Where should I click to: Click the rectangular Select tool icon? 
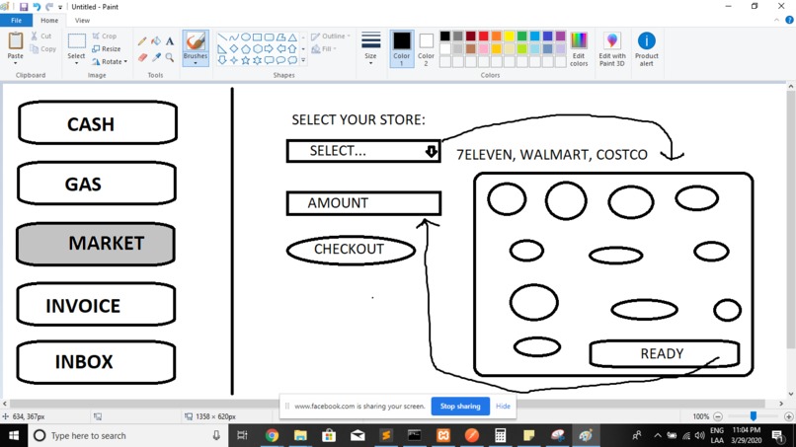(x=77, y=41)
